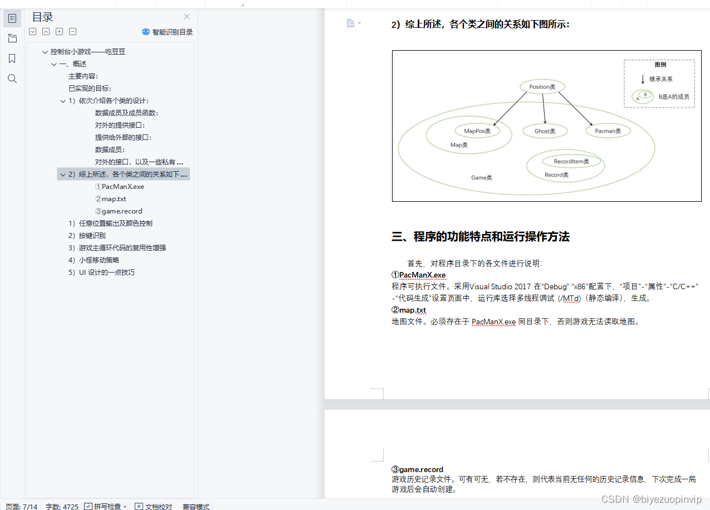Screen dimensions: 710x510
Task: Go to 3）游戏主循环代码的复用性增强 entry
Action: (117, 248)
